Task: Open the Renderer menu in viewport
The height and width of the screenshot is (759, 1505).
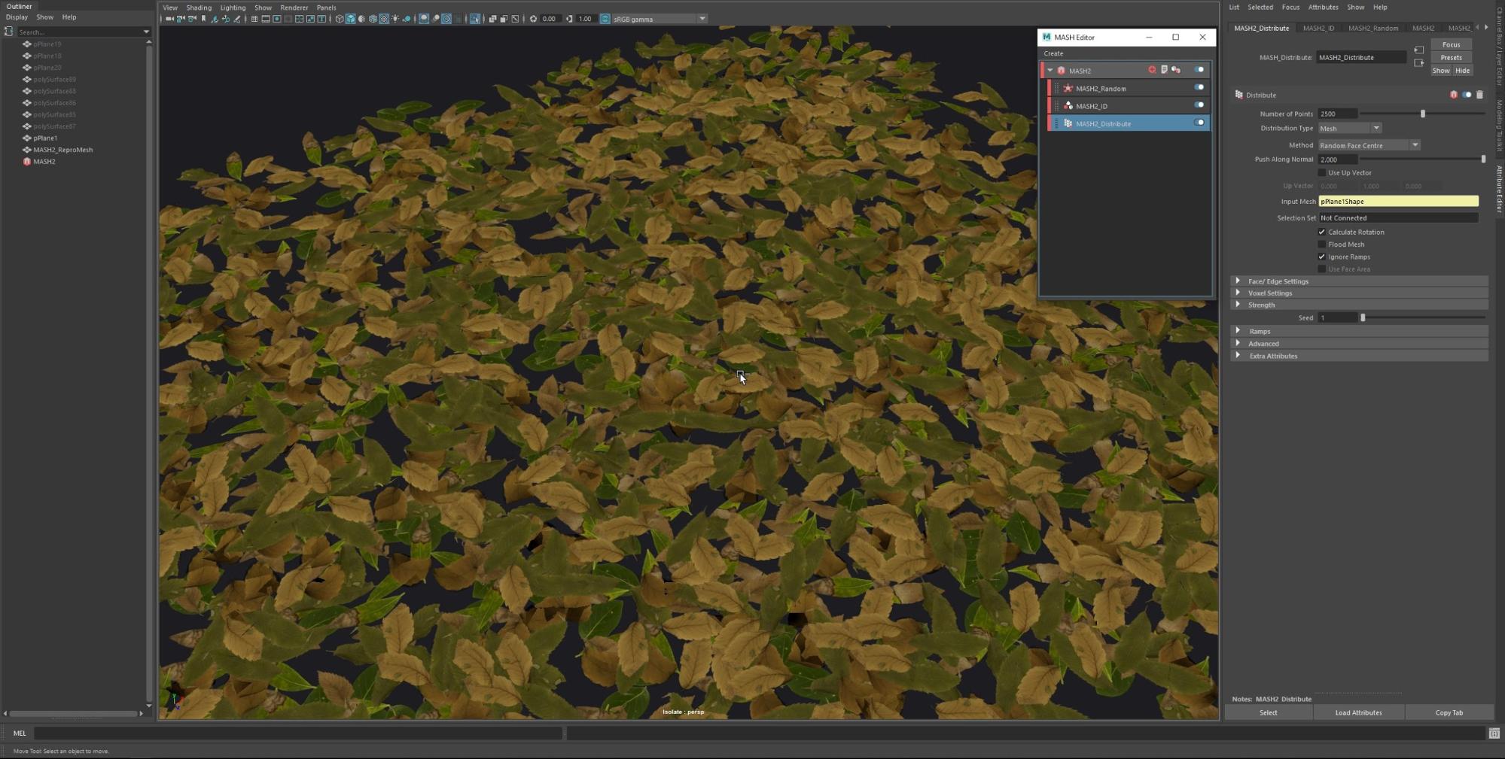Action: pyautogui.click(x=294, y=8)
